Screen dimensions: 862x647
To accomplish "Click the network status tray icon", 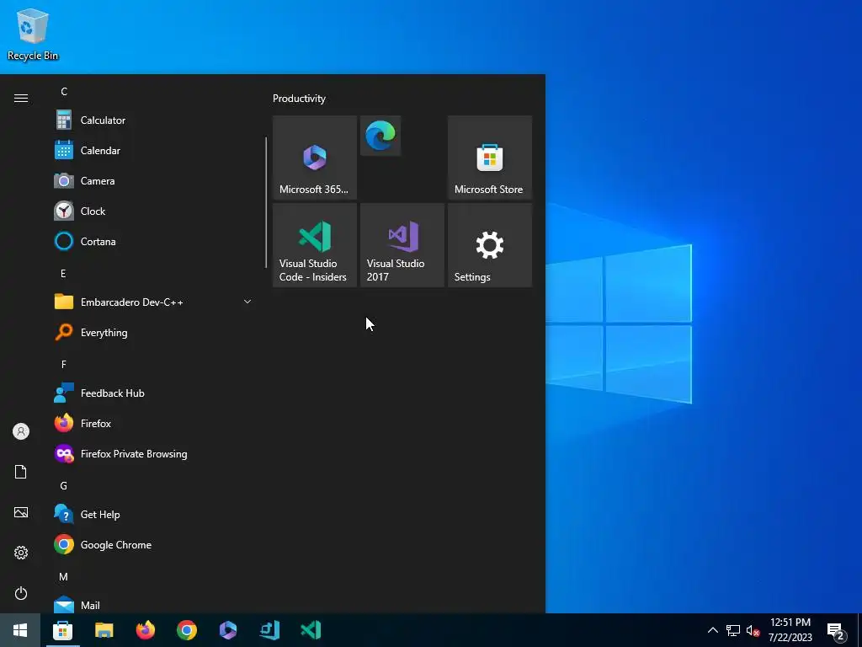I will pyautogui.click(x=733, y=630).
